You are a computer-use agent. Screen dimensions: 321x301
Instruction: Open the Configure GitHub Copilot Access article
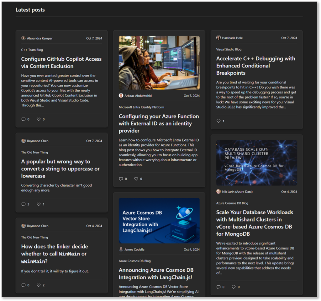click(x=61, y=62)
